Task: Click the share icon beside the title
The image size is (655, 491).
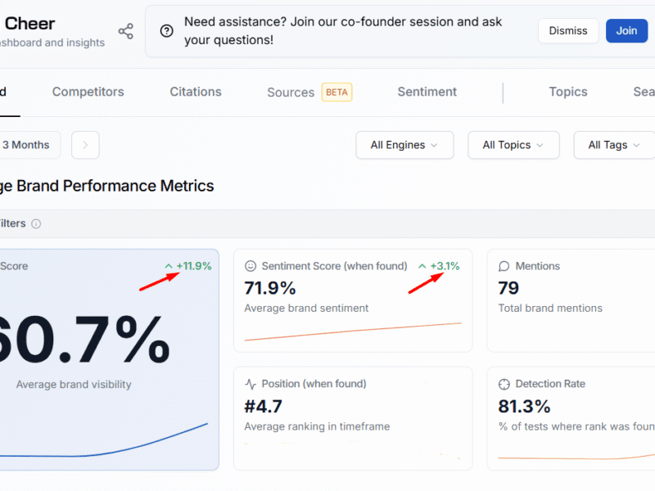Action: point(125,32)
